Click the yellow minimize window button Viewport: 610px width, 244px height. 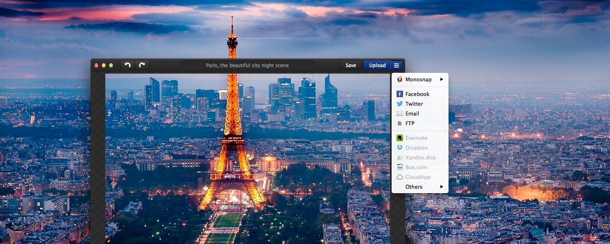[104, 65]
